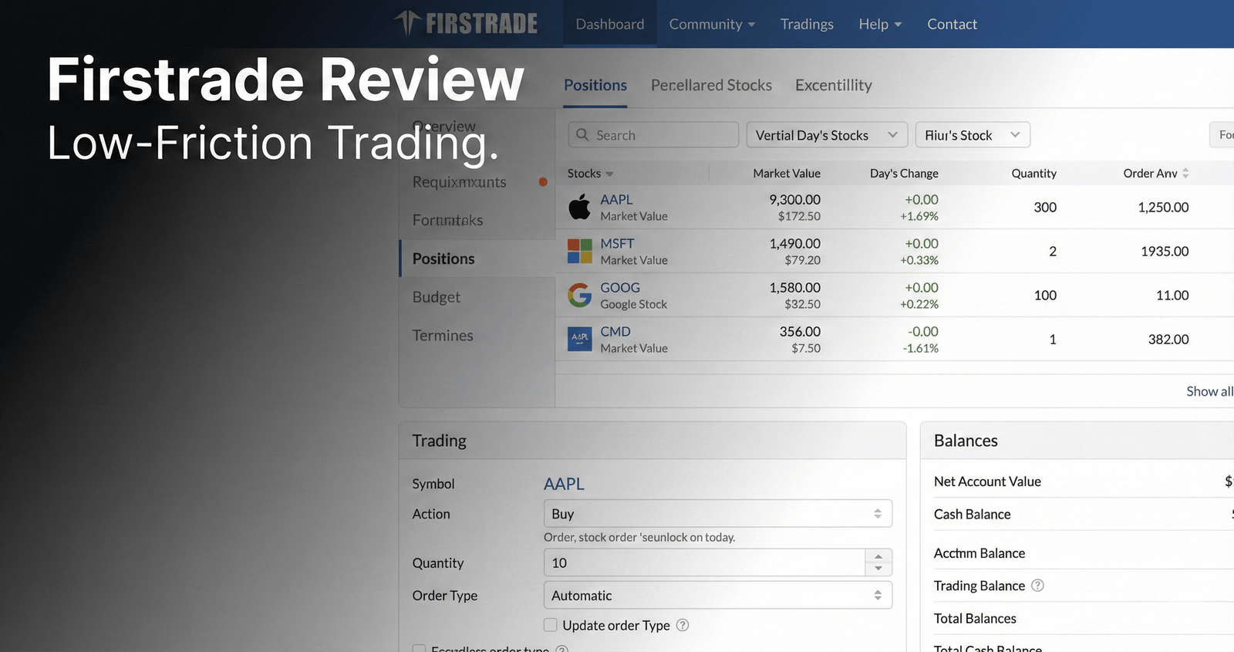Click the Acctnm Balance row label
Viewport: 1234px width, 652px height.
coord(979,553)
